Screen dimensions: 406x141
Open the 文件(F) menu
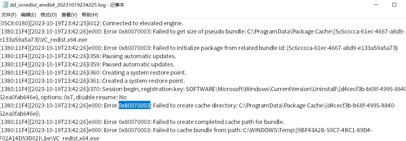9,15
